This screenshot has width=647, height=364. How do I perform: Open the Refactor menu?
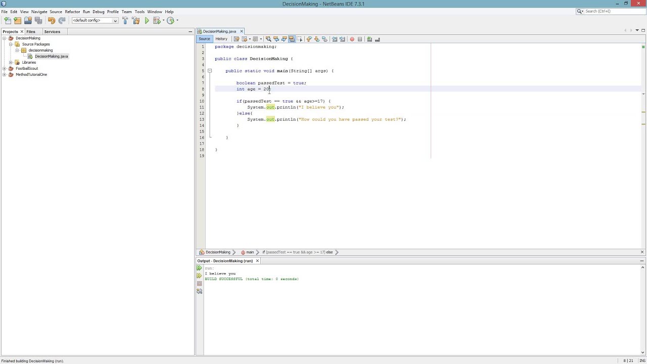pyautogui.click(x=72, y=12)
